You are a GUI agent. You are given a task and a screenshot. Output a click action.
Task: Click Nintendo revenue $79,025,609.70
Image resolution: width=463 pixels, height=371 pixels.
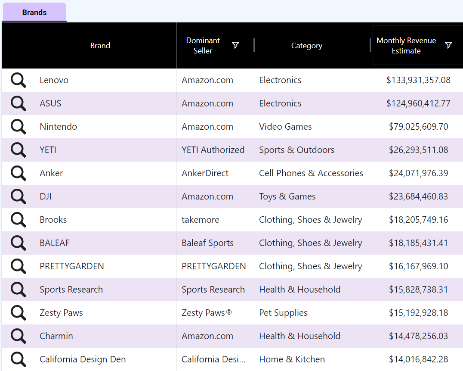click(418, 127)
